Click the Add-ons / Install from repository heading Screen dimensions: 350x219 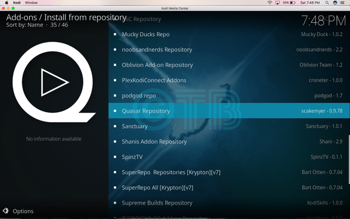66,18
